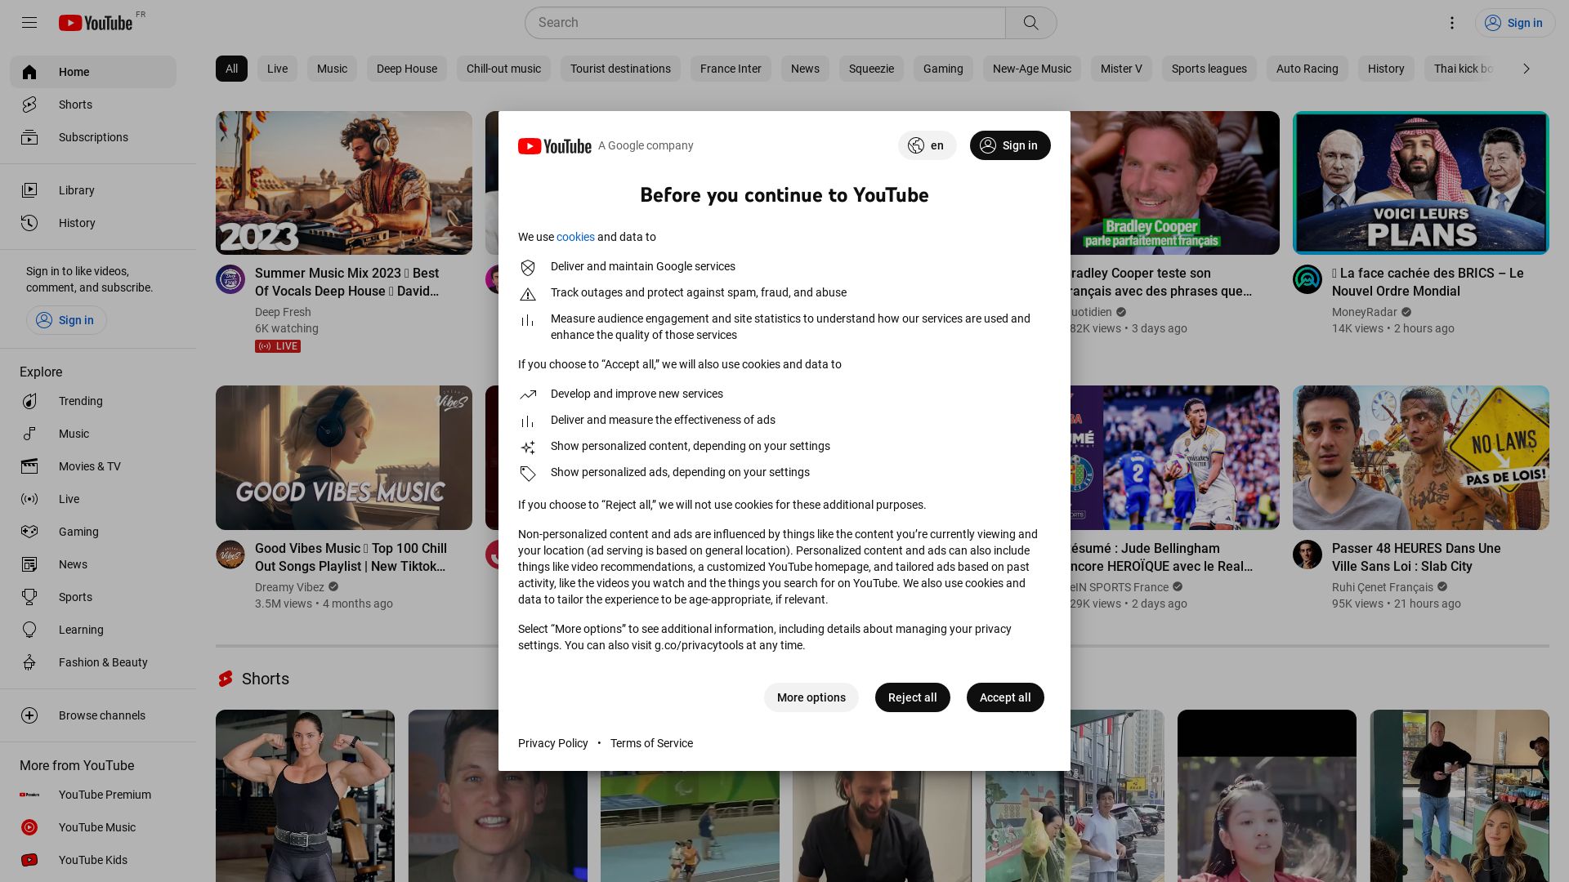Click More options button

[x=811, y=697]
